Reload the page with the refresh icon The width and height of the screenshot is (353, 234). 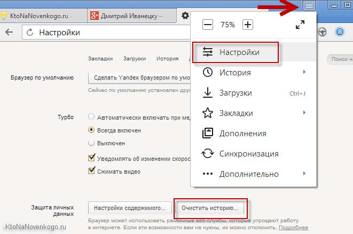(x=30, y=33)
